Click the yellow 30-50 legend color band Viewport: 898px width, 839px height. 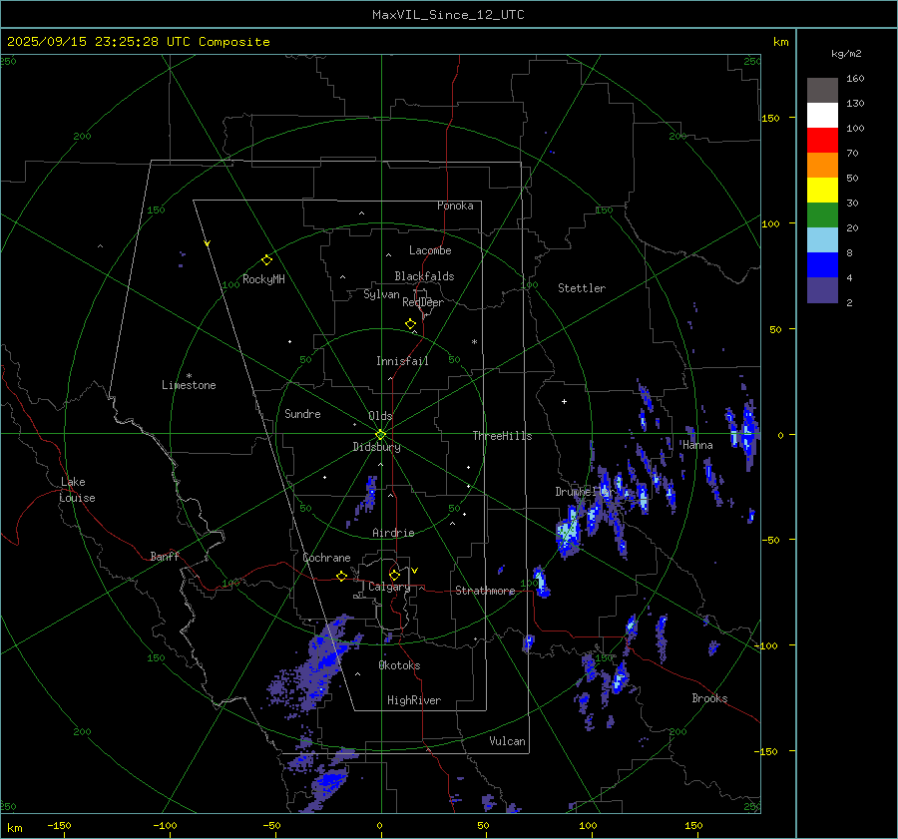[x=822, y=191]
